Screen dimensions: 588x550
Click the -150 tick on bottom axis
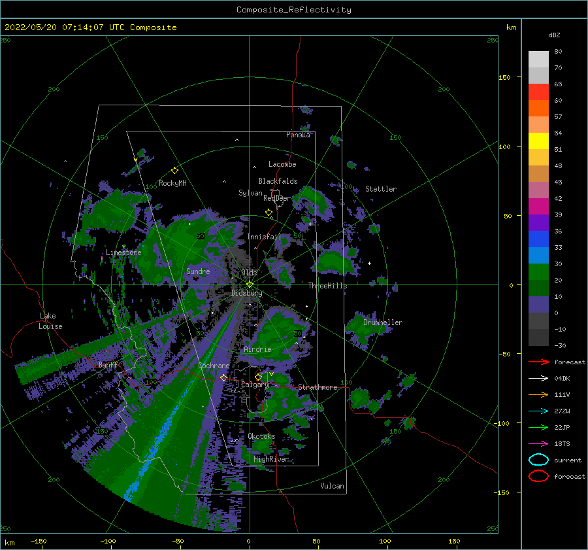pyautogui.click(x=39, y=541)
